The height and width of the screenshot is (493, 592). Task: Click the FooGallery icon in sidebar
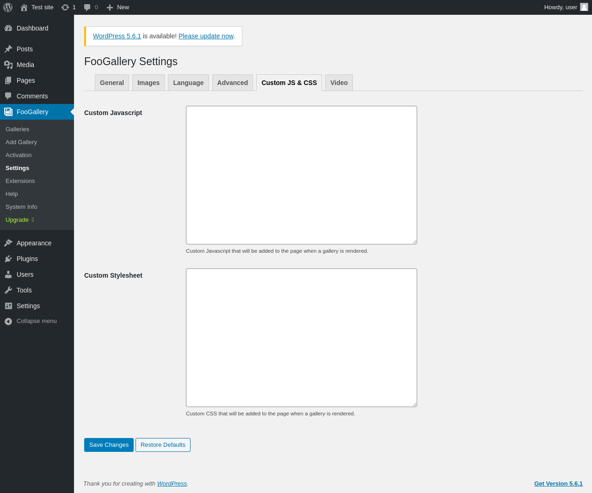(8, 112)
